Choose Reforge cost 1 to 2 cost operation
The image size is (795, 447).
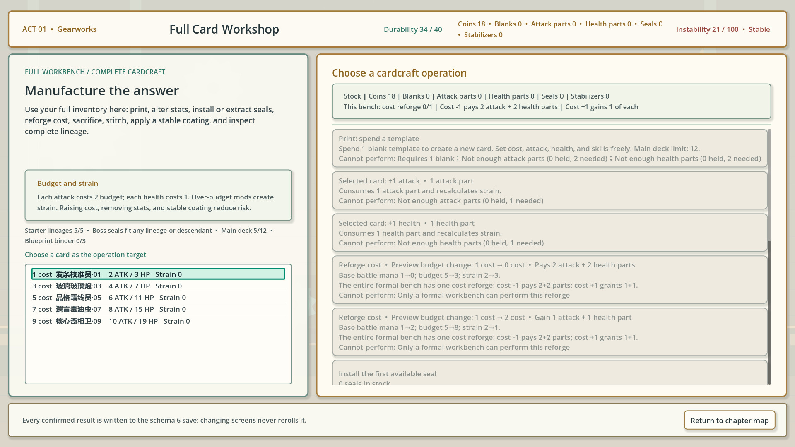point(549,332)
